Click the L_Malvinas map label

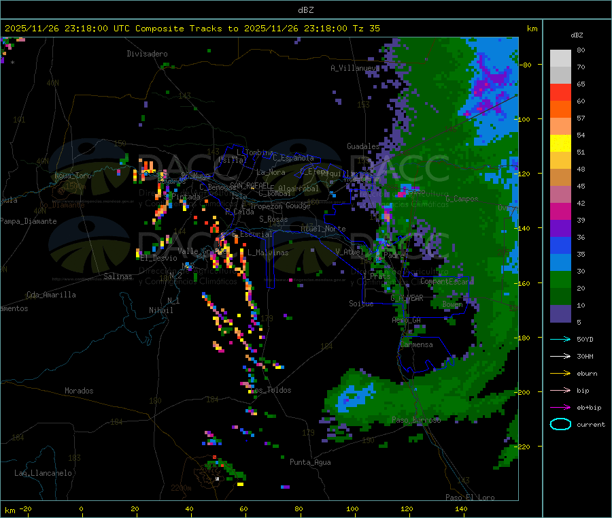268,253
